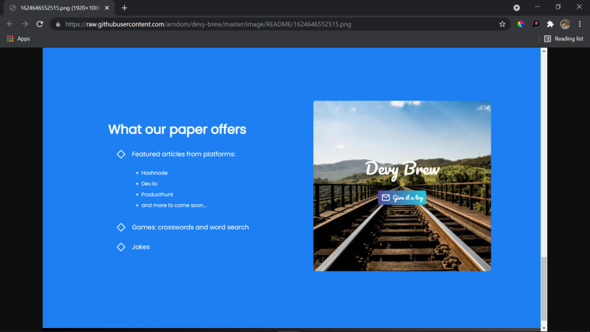Bookmark this page with the star icon
Image resolution: width=590 pixels, height=332 pixels.
tap(502, 24)
